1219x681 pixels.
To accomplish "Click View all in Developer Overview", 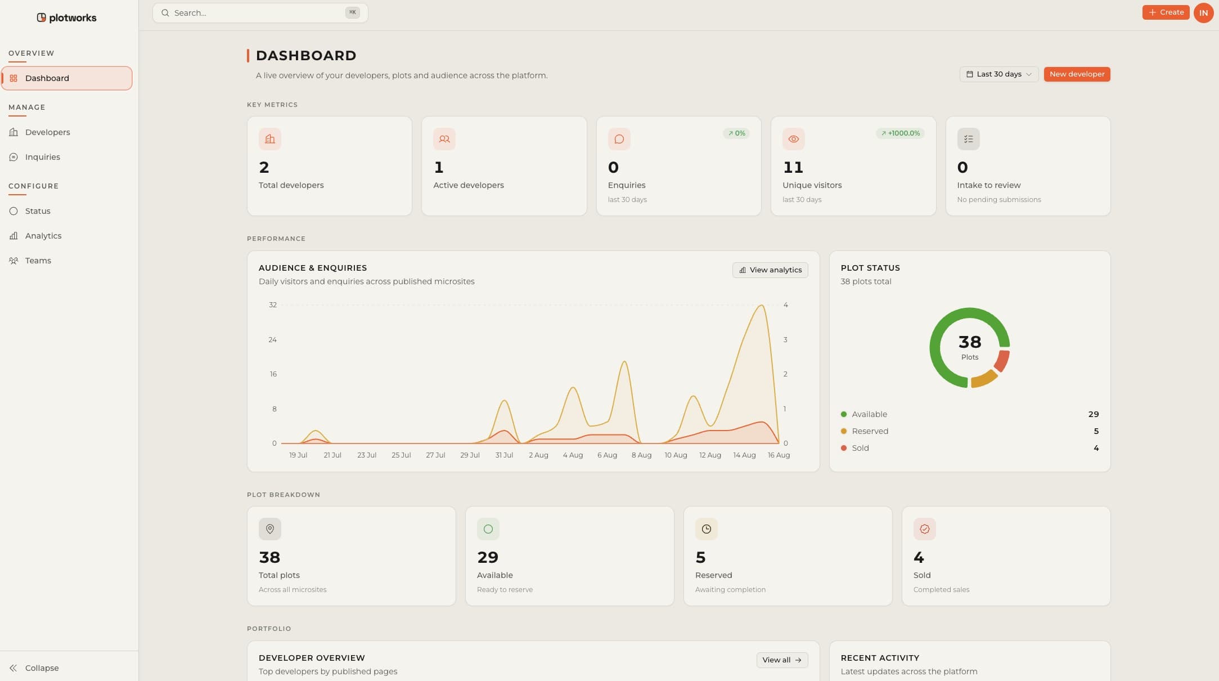I will [782, 660].
